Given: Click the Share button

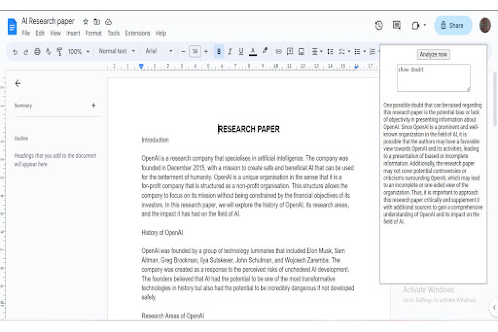Looking at the screenshot, I should [453, 25].
